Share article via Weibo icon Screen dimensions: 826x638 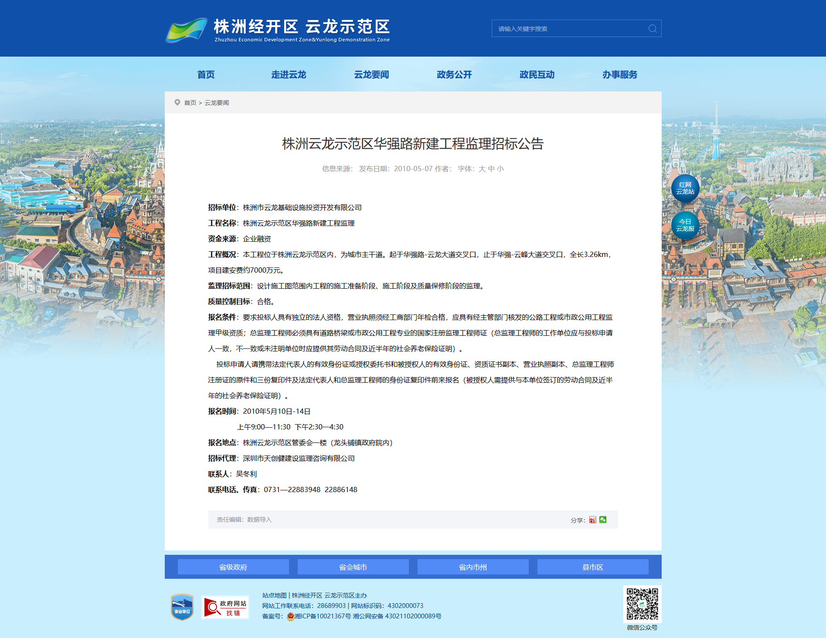coord(592,520)
